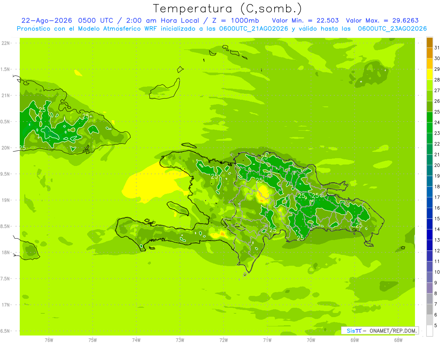Pick the blue swatch between 17 and 18
This screenshot has width=447, height=345.
tap(429, 192)
